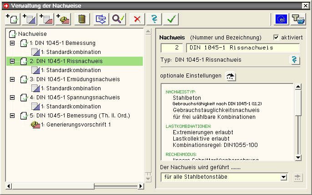
Task: Click the EC Eurocode flag icon
Action: [x=282, y=19]
